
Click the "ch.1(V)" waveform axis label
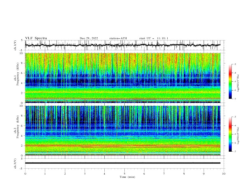coord(15,45)
